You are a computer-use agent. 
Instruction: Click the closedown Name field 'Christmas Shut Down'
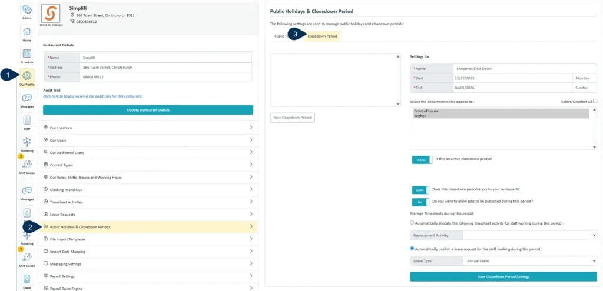(x=525, y=69)
